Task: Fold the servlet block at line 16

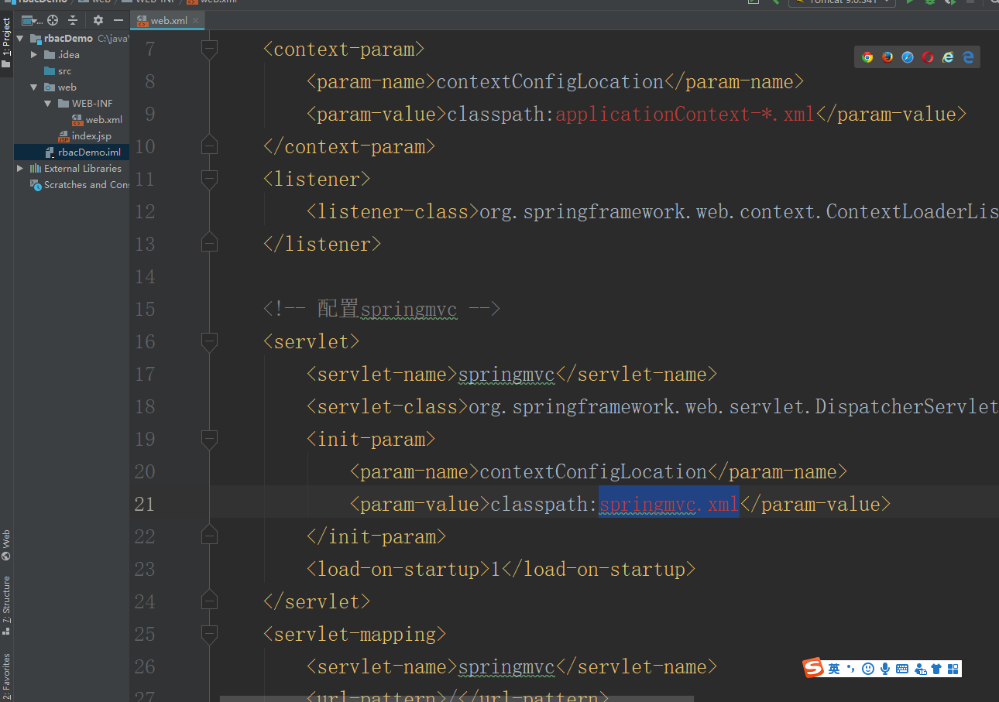Action: coord(209,342)
